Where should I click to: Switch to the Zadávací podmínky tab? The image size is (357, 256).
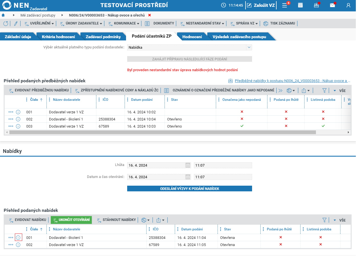[x=103, y=37]
